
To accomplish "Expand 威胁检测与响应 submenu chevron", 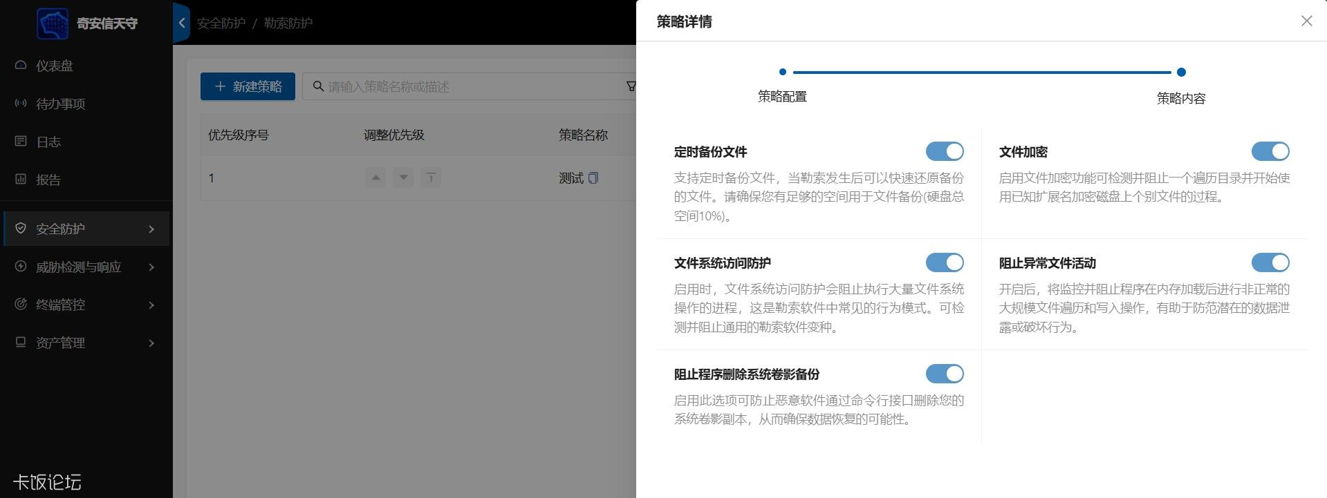I will (x=151, y=267).
